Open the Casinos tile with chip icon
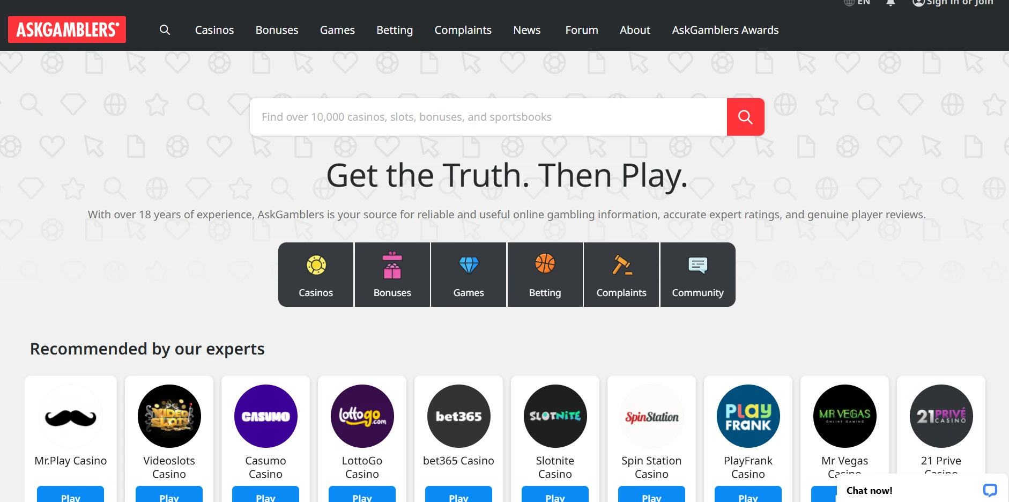This screenshot has width=1009, height=502. (316, 275)
